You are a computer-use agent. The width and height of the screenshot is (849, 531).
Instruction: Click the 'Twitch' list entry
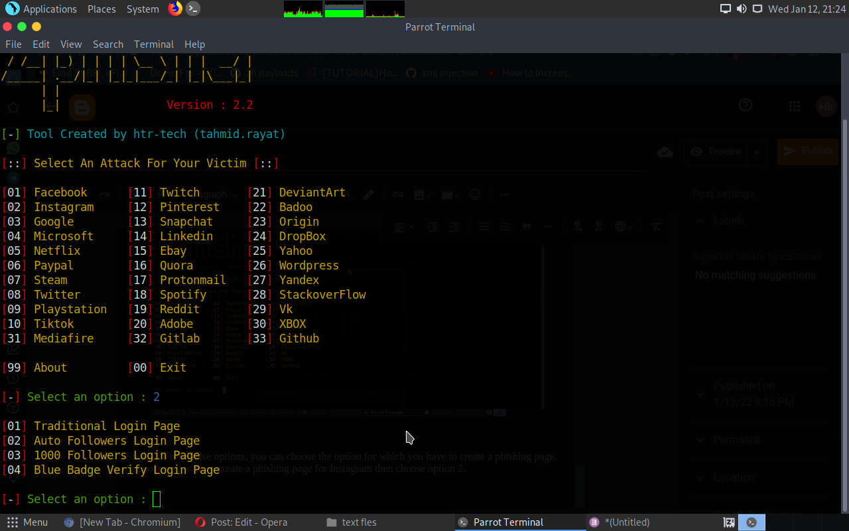180,192
